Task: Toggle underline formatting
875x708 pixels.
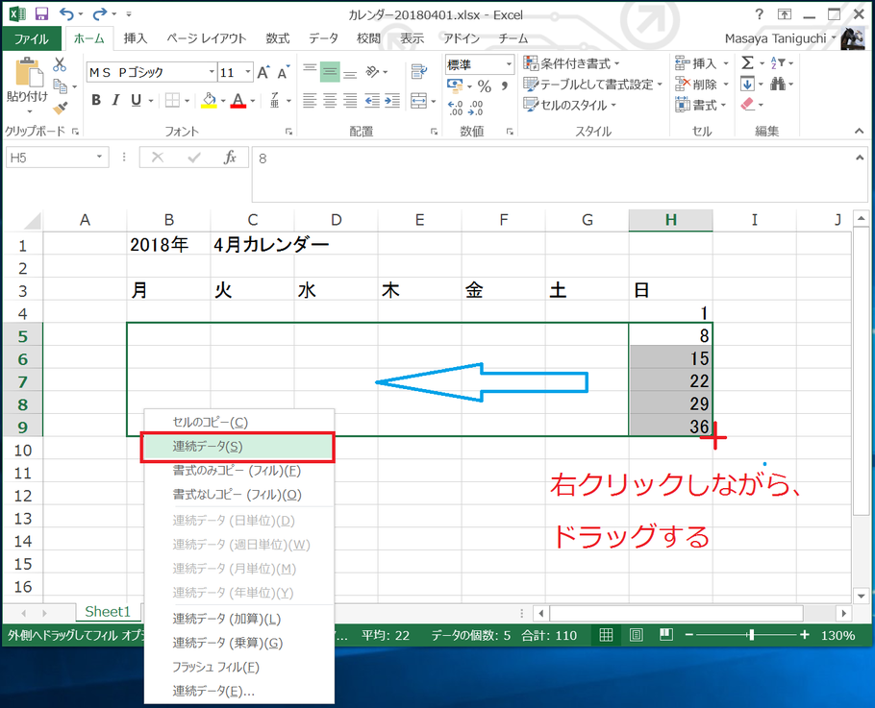Action: point(136,100)
